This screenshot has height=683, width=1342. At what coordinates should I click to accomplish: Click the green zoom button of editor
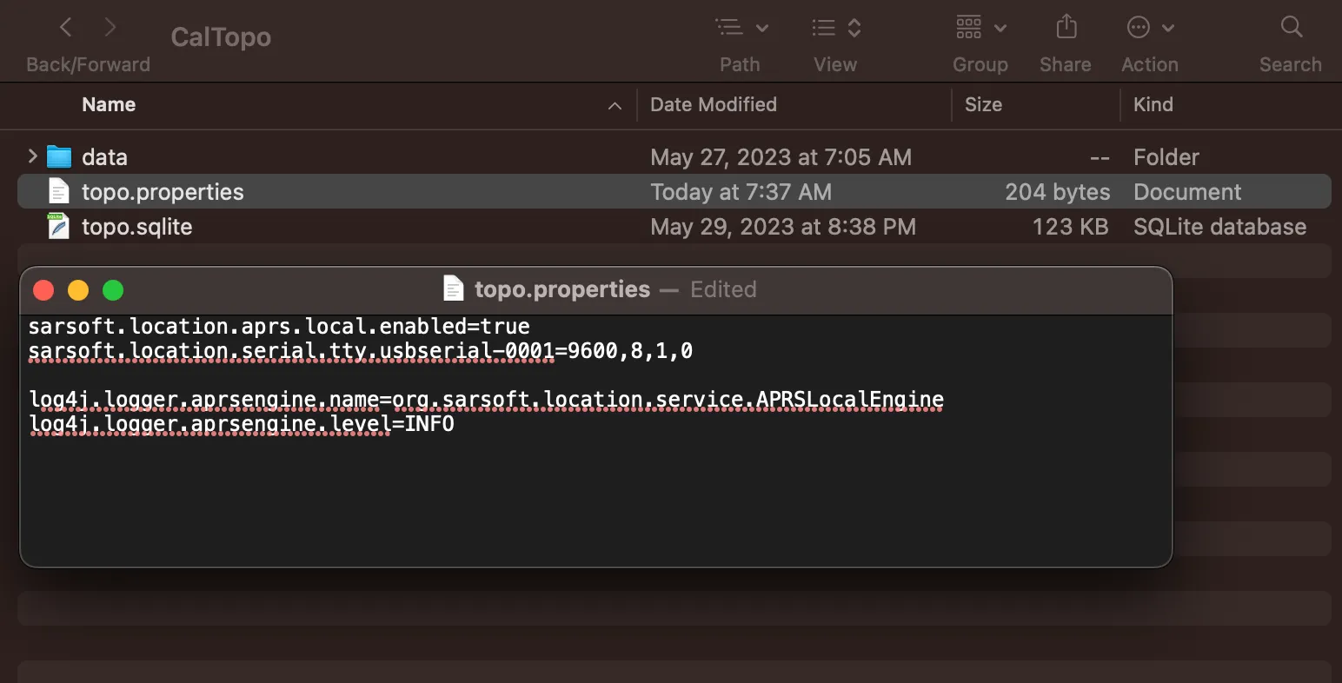(x=113, y=290)
